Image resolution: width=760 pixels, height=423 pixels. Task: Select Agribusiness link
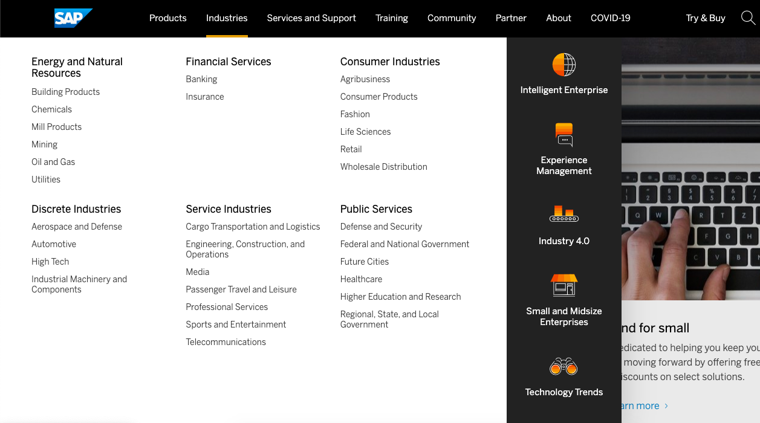click(x=365, y=79)
